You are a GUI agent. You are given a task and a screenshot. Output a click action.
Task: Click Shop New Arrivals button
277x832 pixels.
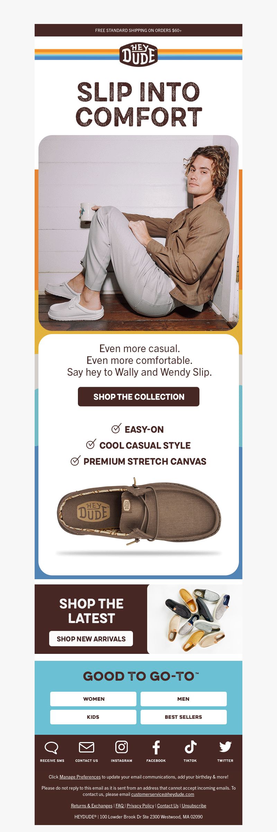click(91, 639)
